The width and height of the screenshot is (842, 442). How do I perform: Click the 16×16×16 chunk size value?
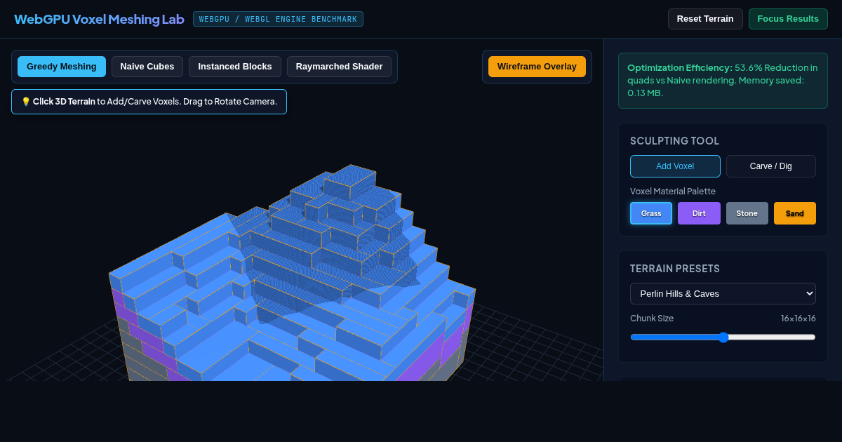click(798, 319)
